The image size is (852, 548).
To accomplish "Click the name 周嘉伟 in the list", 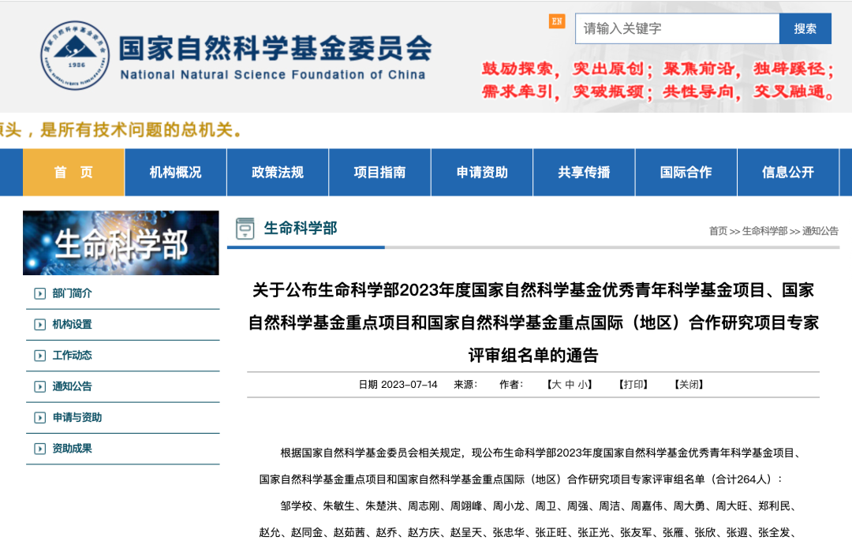I will point(647,506).
